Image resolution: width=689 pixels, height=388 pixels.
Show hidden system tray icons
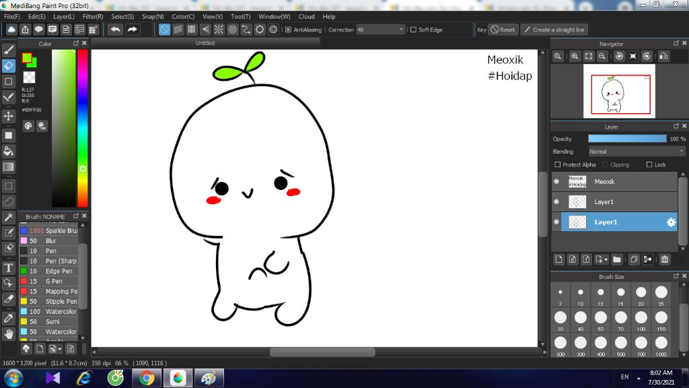[x=639, y=379]
